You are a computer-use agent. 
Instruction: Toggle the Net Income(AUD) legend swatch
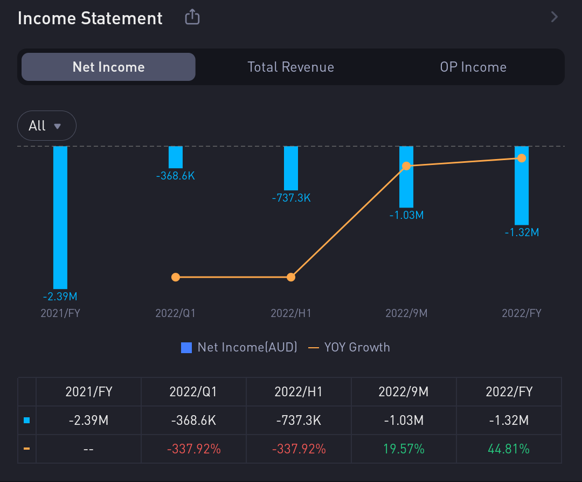point(186,348)
